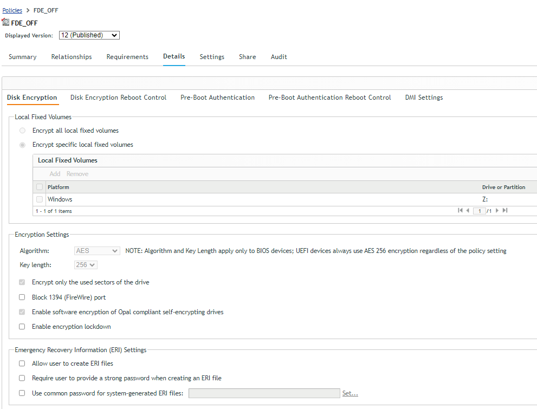Screen dimensions: 537x409
Task: Click the FDE_OFF policy icon
Action: coord(5,22)
